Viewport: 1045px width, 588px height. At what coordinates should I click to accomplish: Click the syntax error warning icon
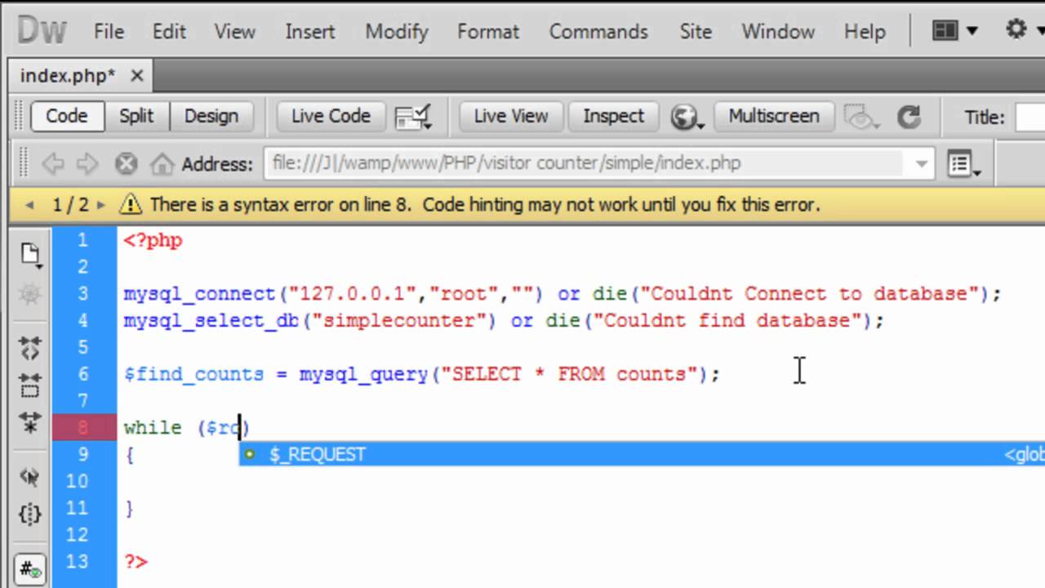click(x=129, y=204)
